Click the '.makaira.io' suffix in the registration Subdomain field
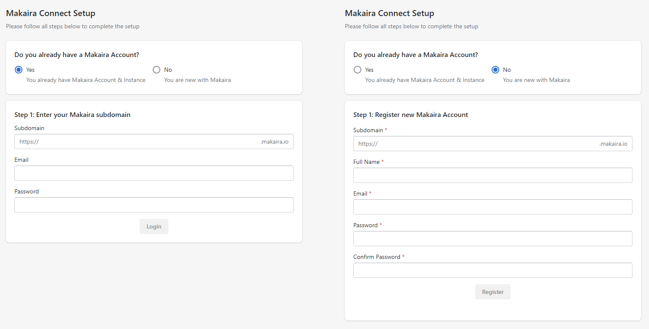This screenshot has width=649, height=329. coord(613,144)
